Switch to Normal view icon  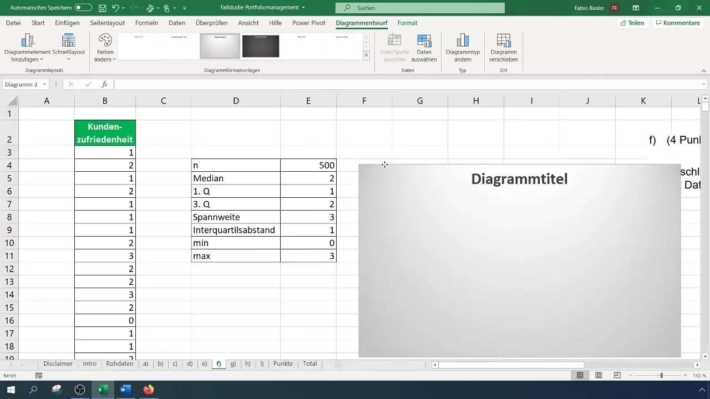click(580, 375)
